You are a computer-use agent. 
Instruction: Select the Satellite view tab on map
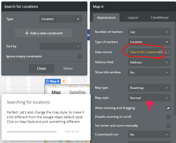tap(77, 91)
